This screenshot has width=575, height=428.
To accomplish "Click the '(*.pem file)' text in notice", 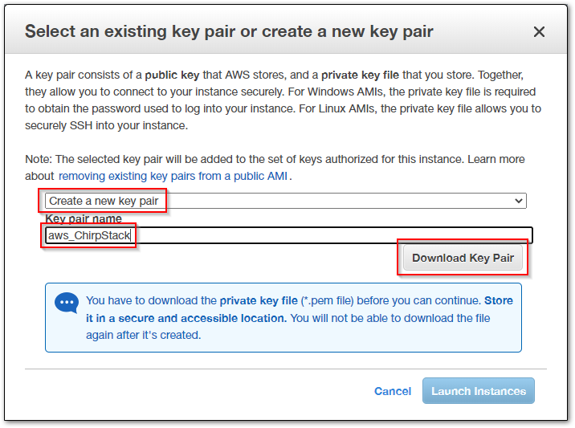I will [x=327, y=301].
